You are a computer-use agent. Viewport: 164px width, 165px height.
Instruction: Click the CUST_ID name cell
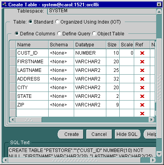(x=32, y=53)
